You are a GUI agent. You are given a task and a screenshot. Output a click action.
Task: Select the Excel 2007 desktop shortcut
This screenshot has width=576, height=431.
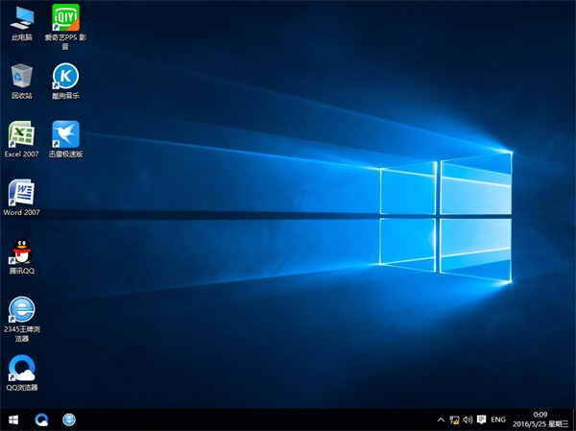(21, 134)
